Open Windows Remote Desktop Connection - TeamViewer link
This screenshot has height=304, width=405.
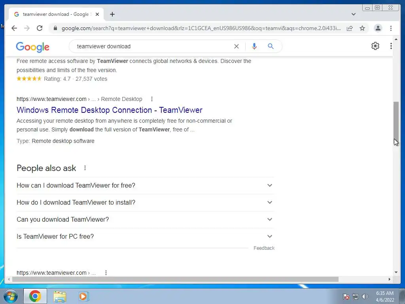tap(110, 110)
